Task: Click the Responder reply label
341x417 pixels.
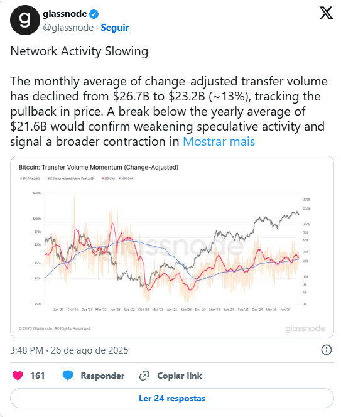Action: coord(102,376)
